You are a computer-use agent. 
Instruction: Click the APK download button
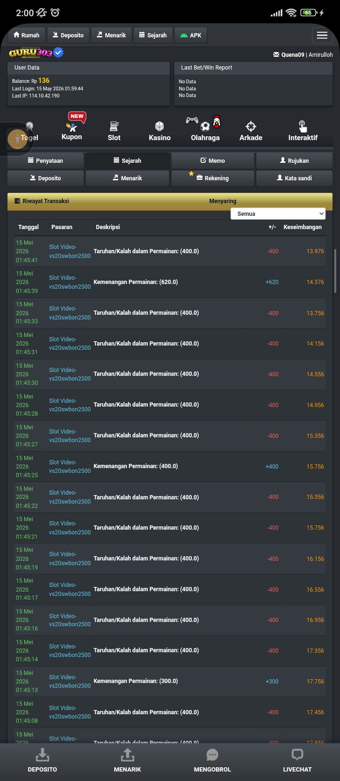coord(191,35)
